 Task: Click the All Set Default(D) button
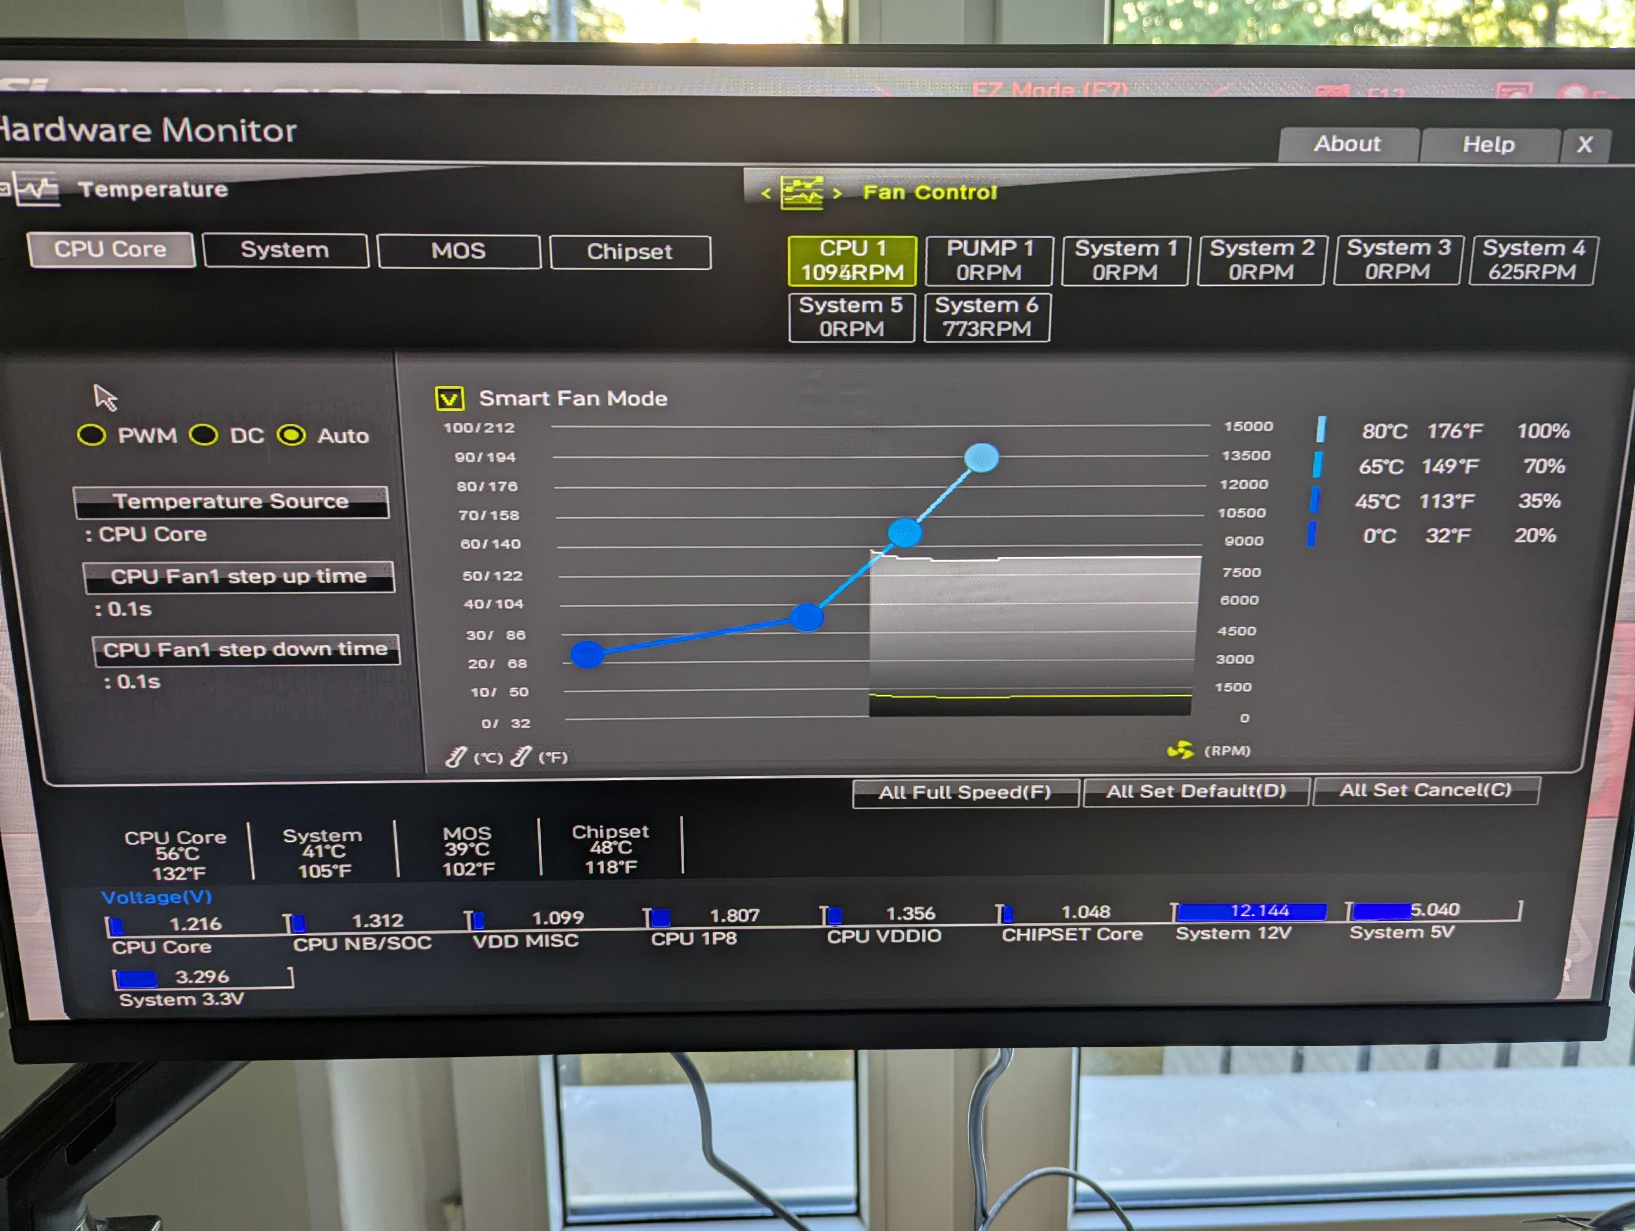pos(1195,791)
